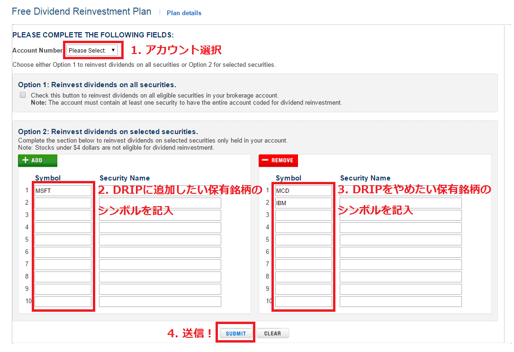Click Remove list Security Name field row 6

401,253
